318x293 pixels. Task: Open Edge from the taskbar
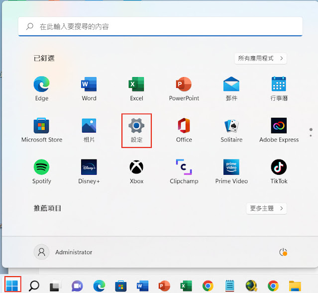click(x=99, y=286)
